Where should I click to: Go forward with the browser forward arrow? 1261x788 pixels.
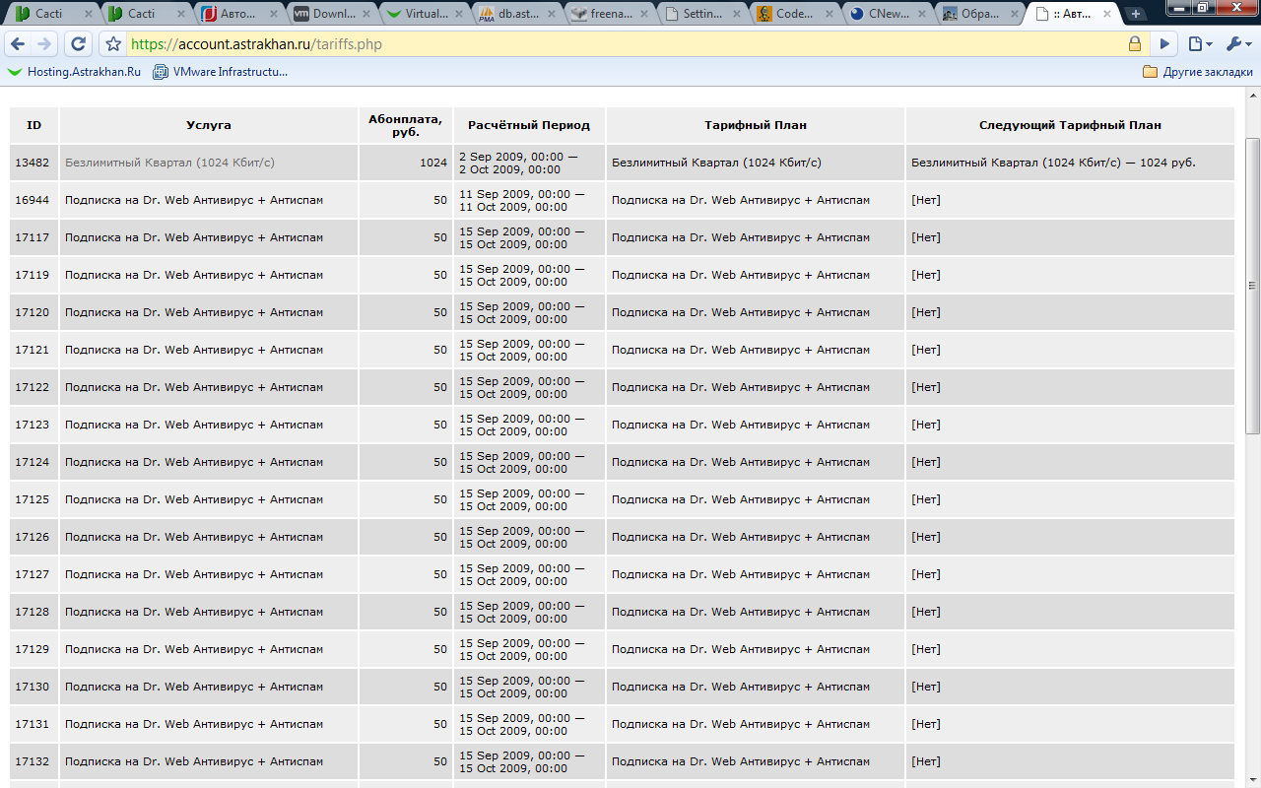coord(44,44)
